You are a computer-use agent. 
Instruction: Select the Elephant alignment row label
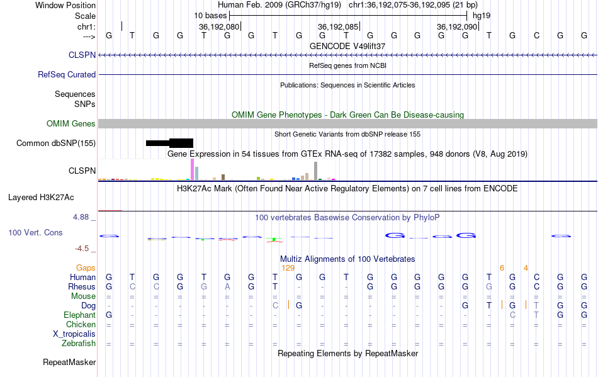pyautogui.click(x=79, y=315)
